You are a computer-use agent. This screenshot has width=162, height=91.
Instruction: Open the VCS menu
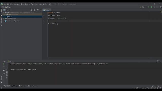40,4
